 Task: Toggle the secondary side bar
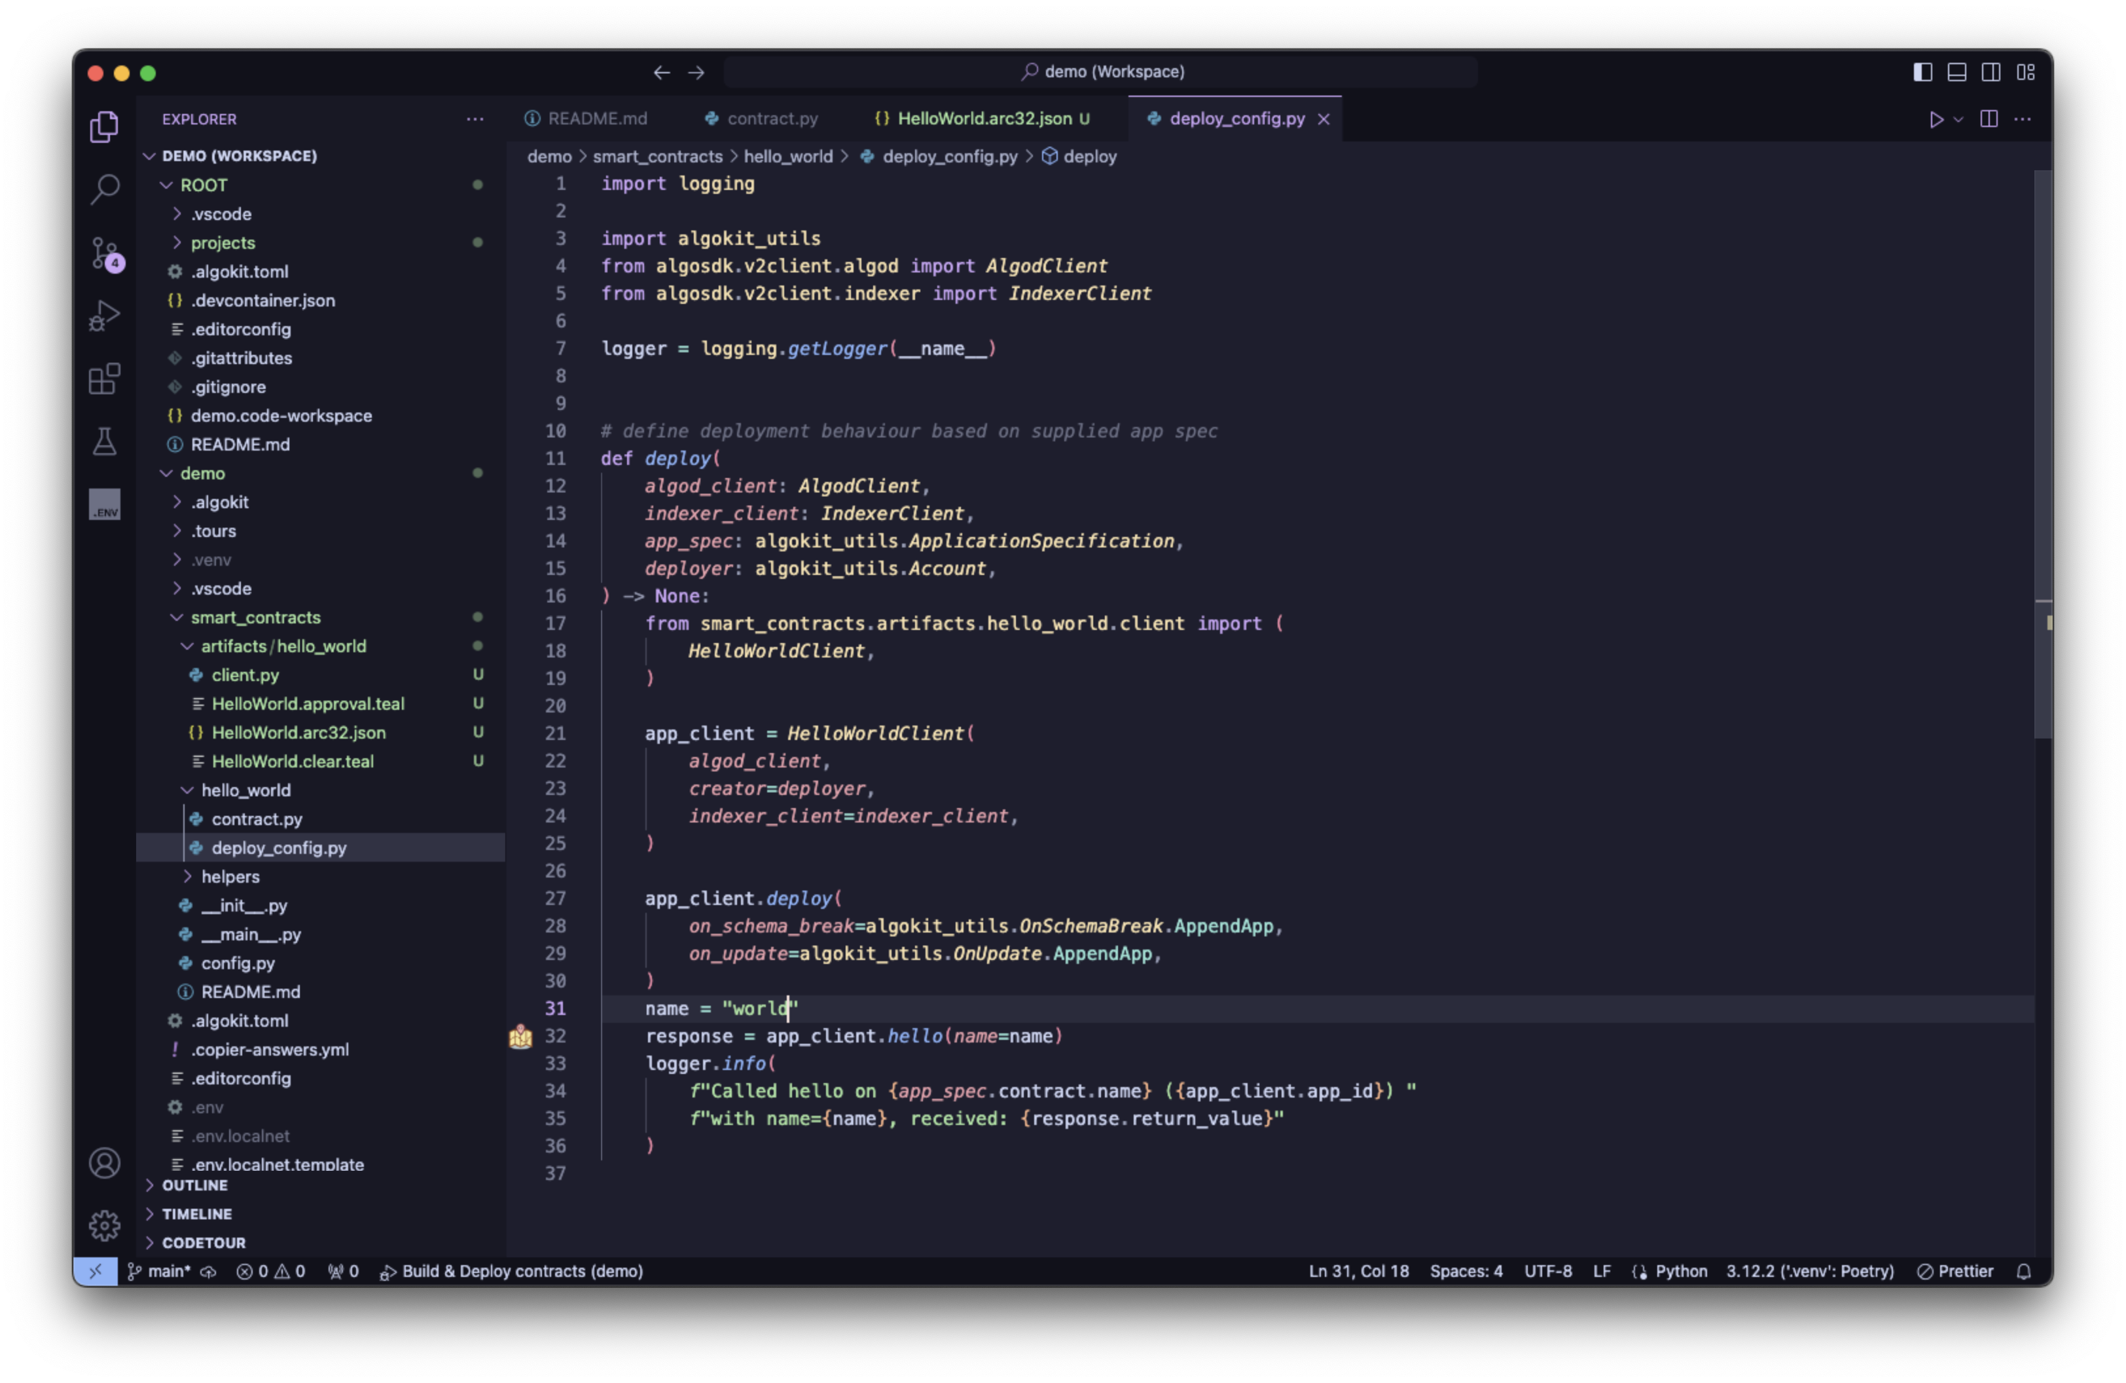click(1991, 71)
